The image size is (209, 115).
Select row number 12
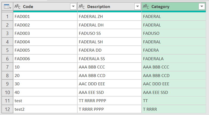(7, 109)
